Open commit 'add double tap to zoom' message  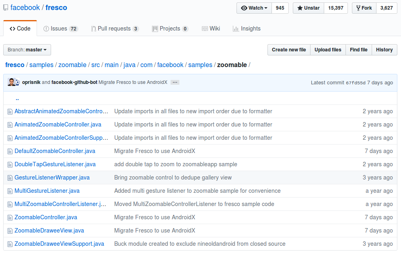pos(176,164)
